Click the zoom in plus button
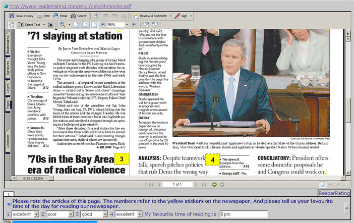354x223 pixels. tap(134, 25)
